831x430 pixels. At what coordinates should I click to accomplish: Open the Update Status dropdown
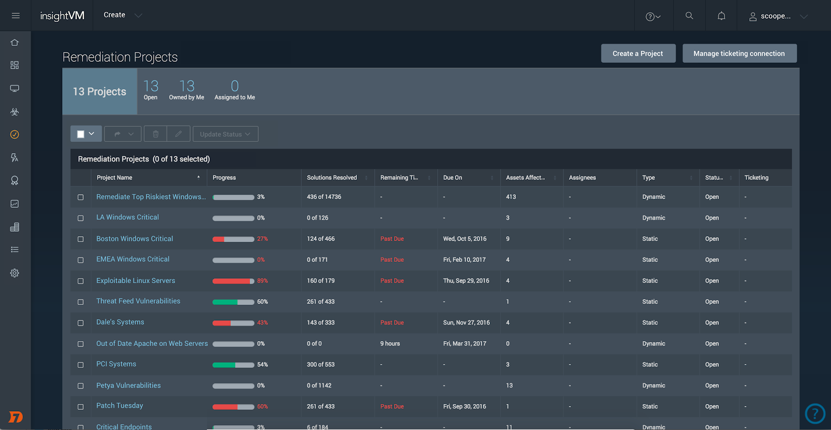225,134
